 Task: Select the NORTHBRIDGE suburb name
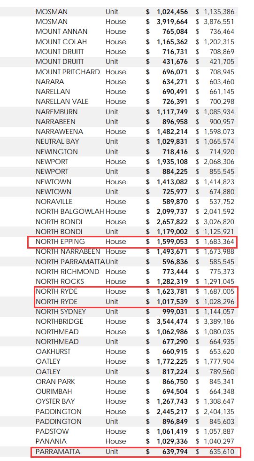(59, 321)
